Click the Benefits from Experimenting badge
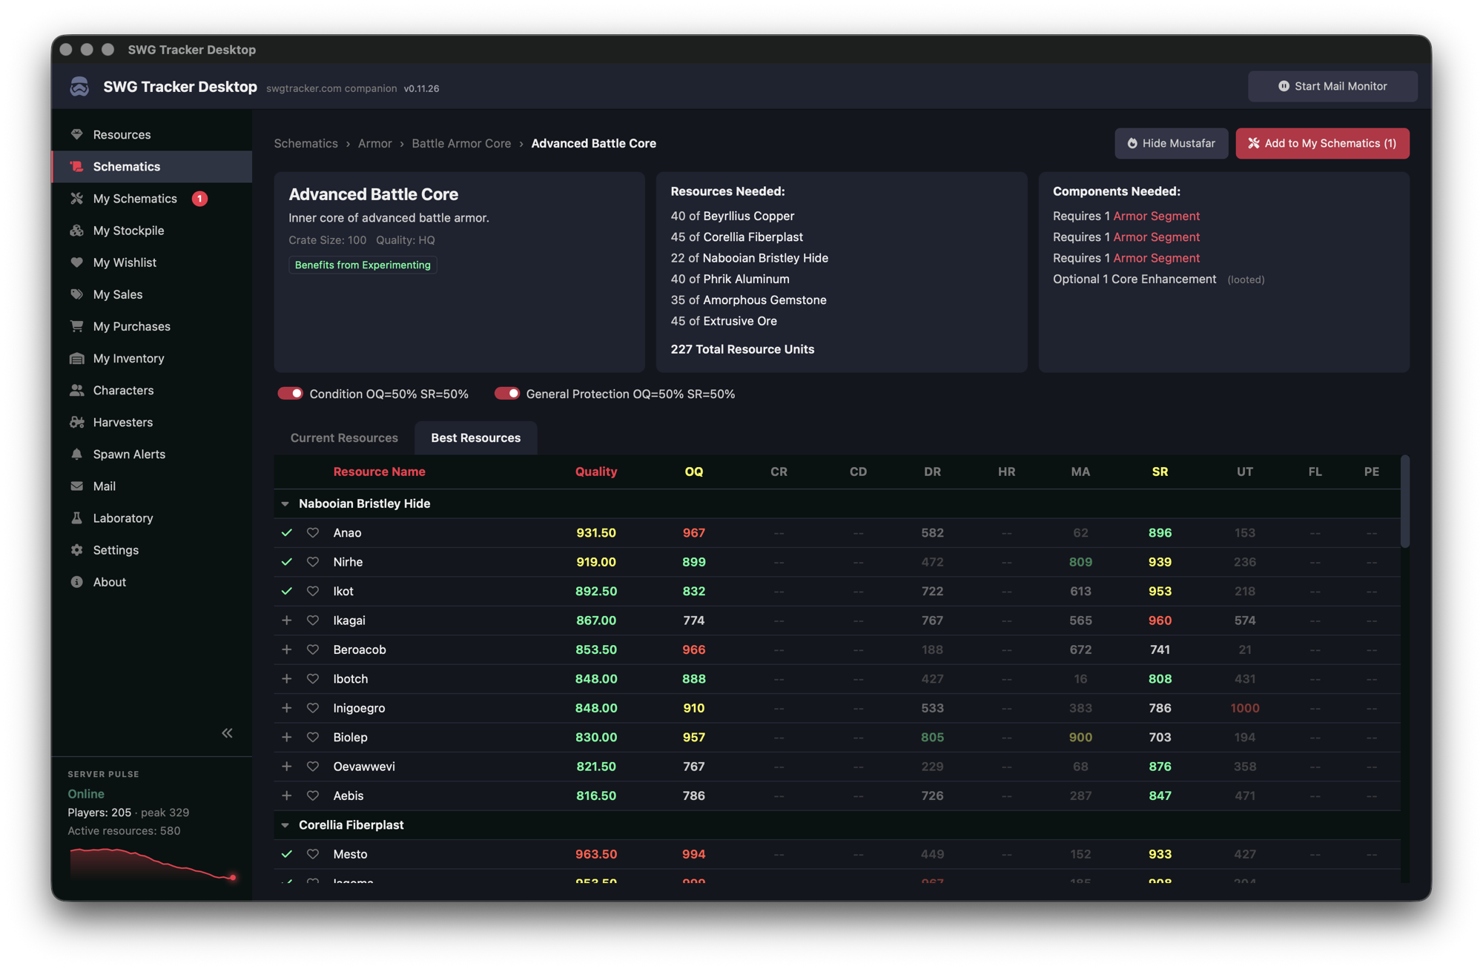 (363, 265)
